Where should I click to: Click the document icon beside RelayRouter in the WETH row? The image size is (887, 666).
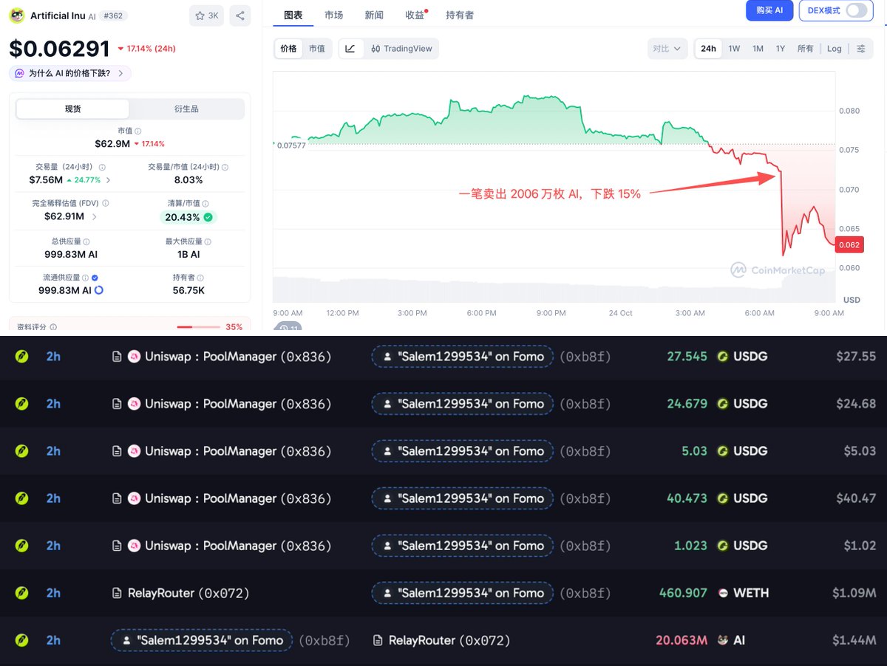click(x=117, y=593)
